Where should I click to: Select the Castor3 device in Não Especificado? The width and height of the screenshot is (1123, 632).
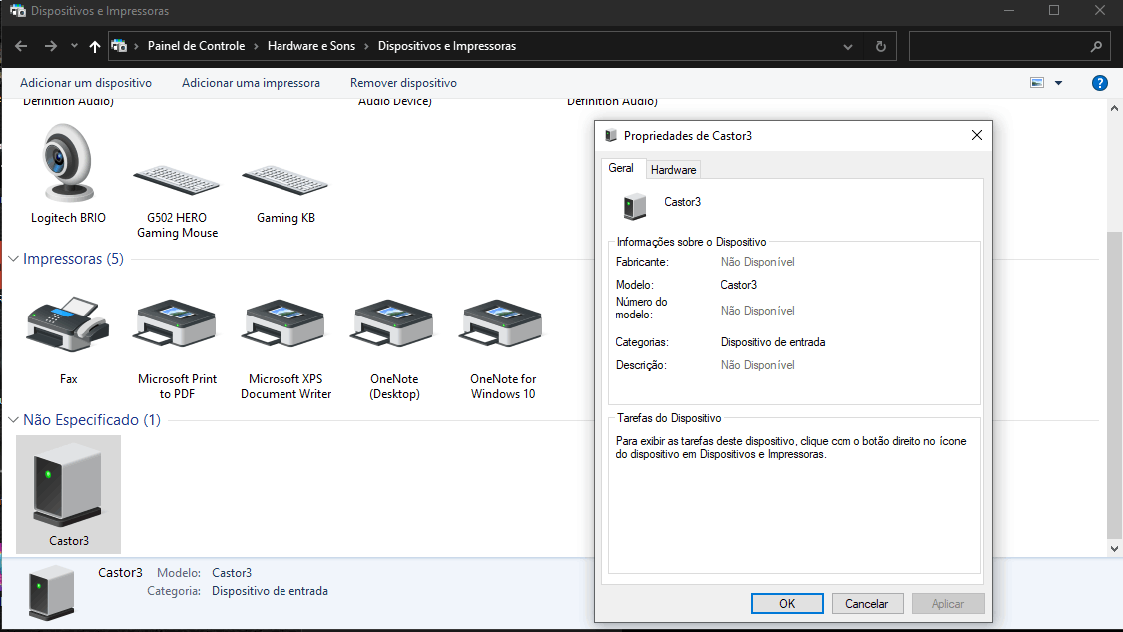pos(68,494)
